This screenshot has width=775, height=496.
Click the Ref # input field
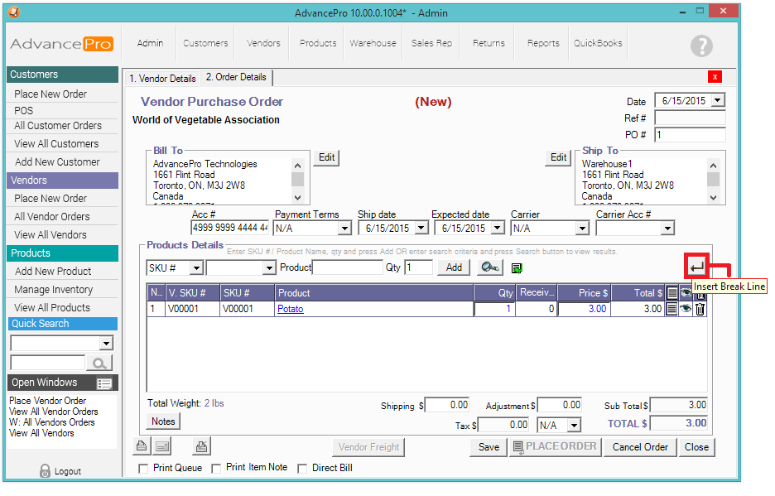click(x=689, y=118)
